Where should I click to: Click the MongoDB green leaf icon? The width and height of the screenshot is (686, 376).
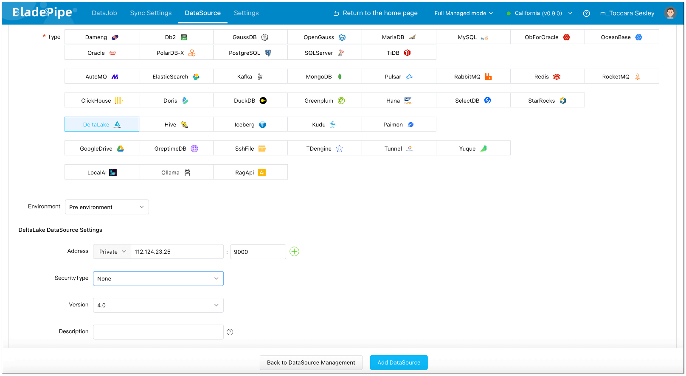click(x=340, y=77)
